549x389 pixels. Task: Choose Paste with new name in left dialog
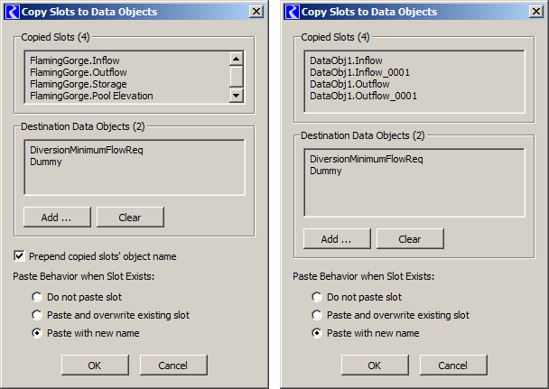[37, 333]
